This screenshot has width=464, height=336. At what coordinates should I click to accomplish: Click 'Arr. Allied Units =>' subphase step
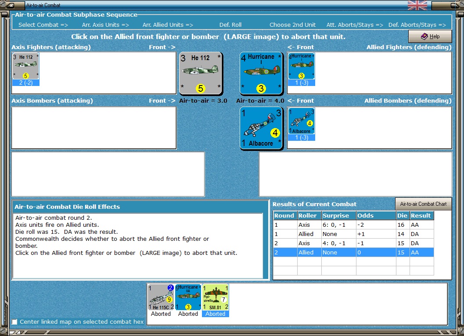pyautogui.click(x=168, y=25)
